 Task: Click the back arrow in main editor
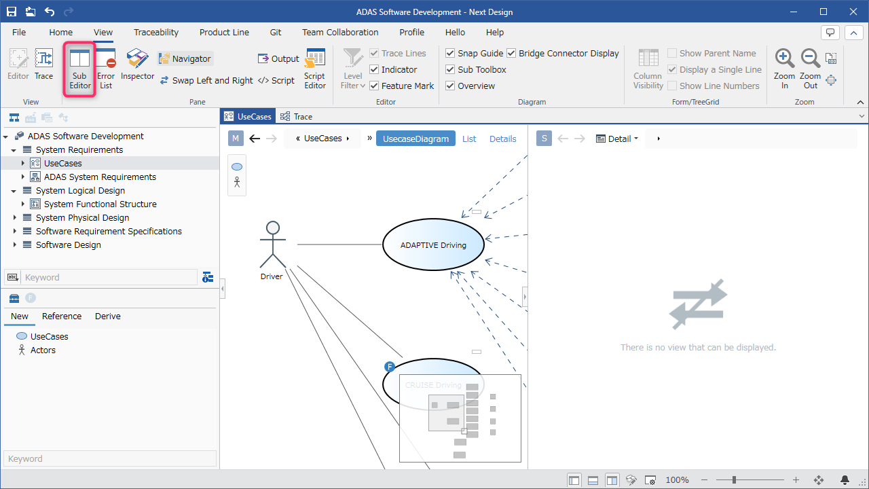point(255,139)
